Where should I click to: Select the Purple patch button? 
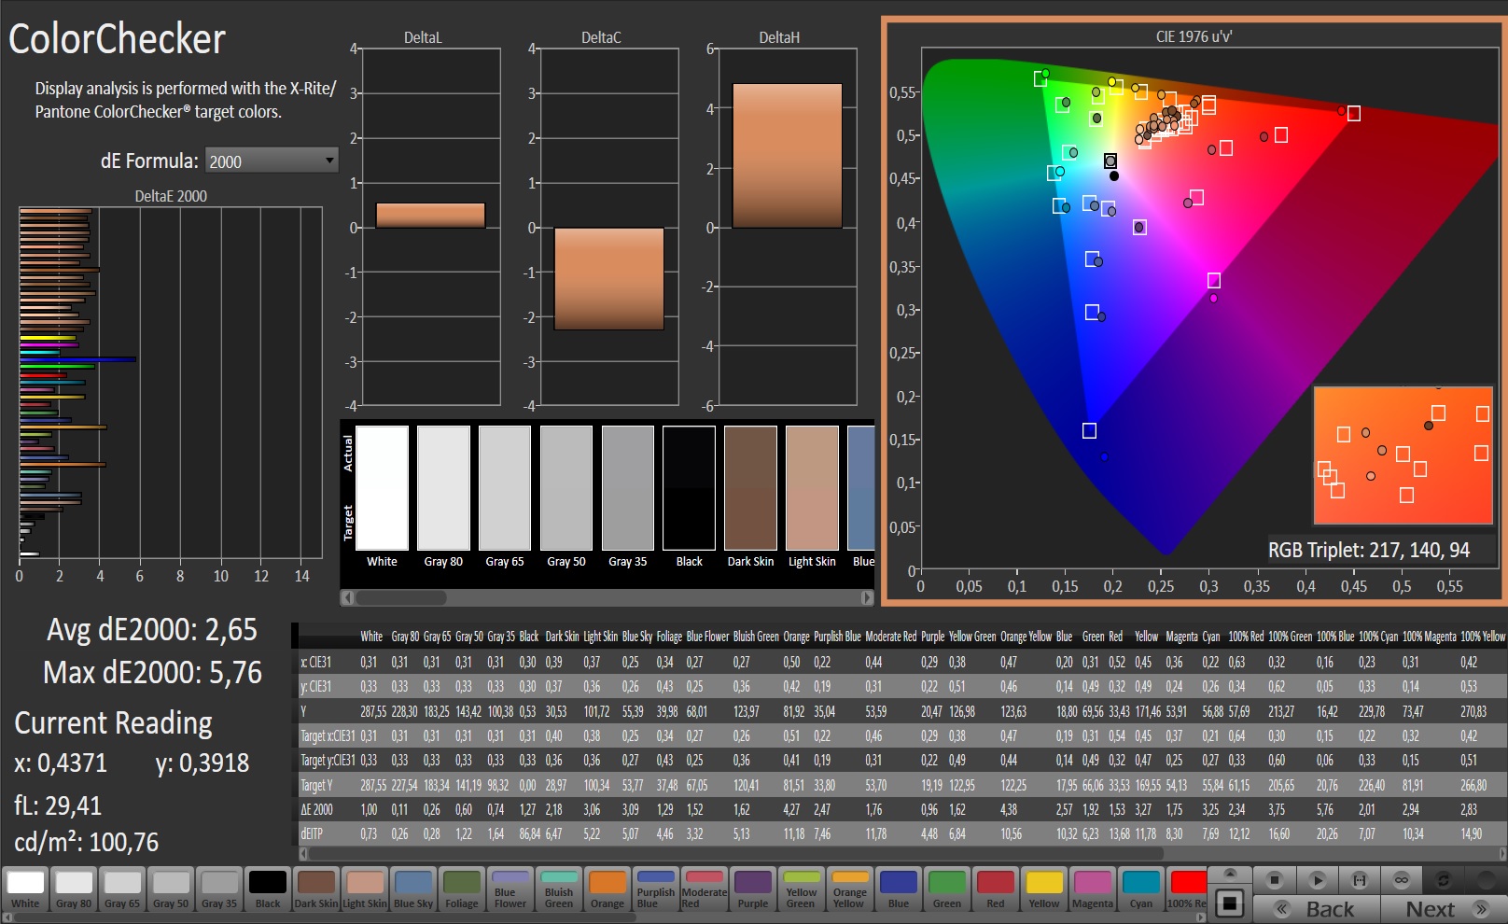pos(753,889)
